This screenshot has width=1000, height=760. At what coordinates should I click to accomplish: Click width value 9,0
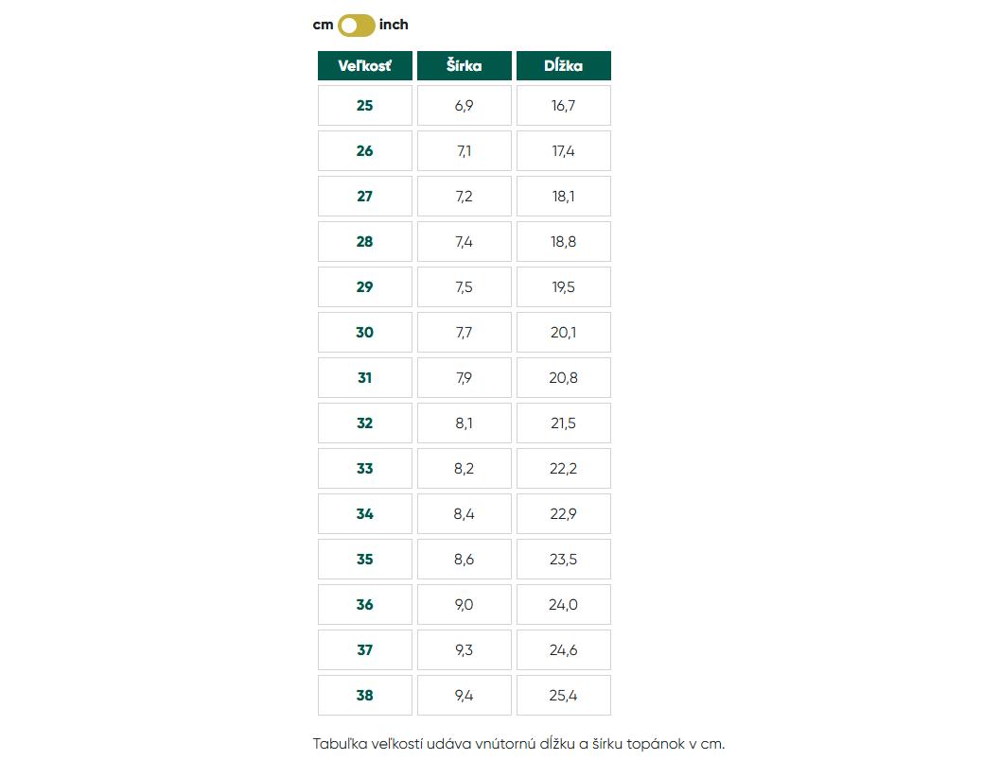tap(465, 605)
